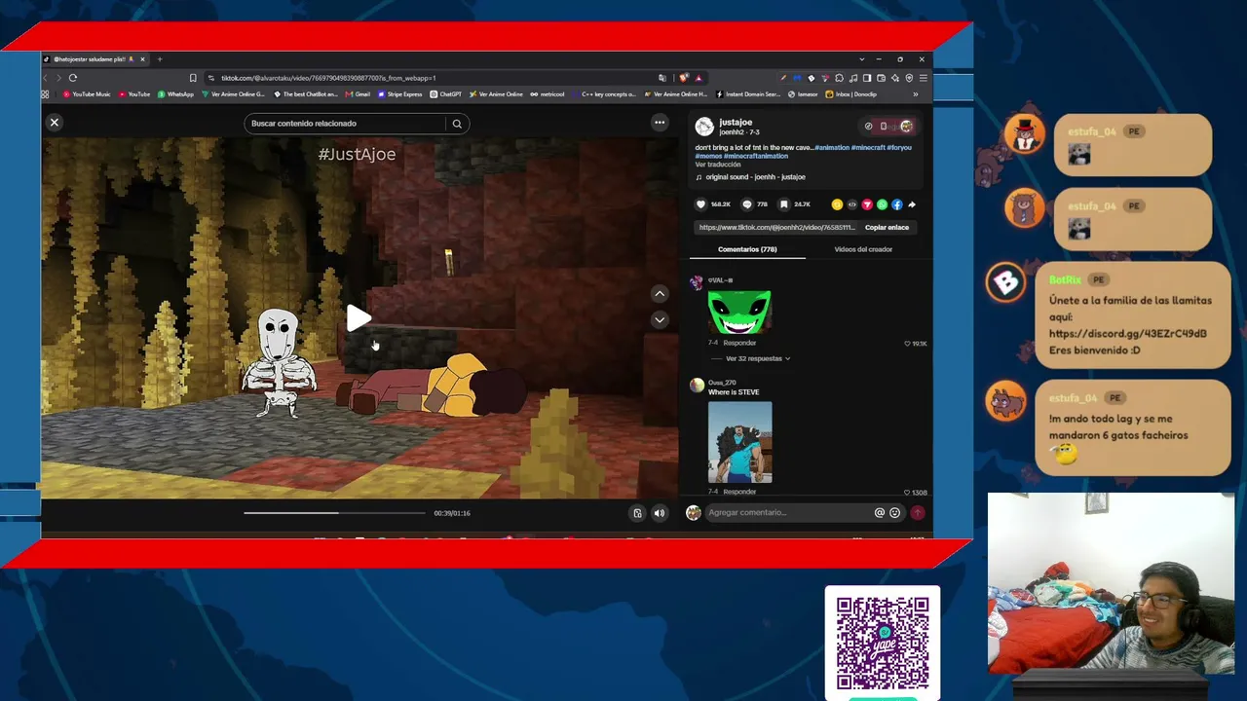The image size is (1247, 701).
Task: Click the #animation hashtag
Action: [x=832, y=148]
